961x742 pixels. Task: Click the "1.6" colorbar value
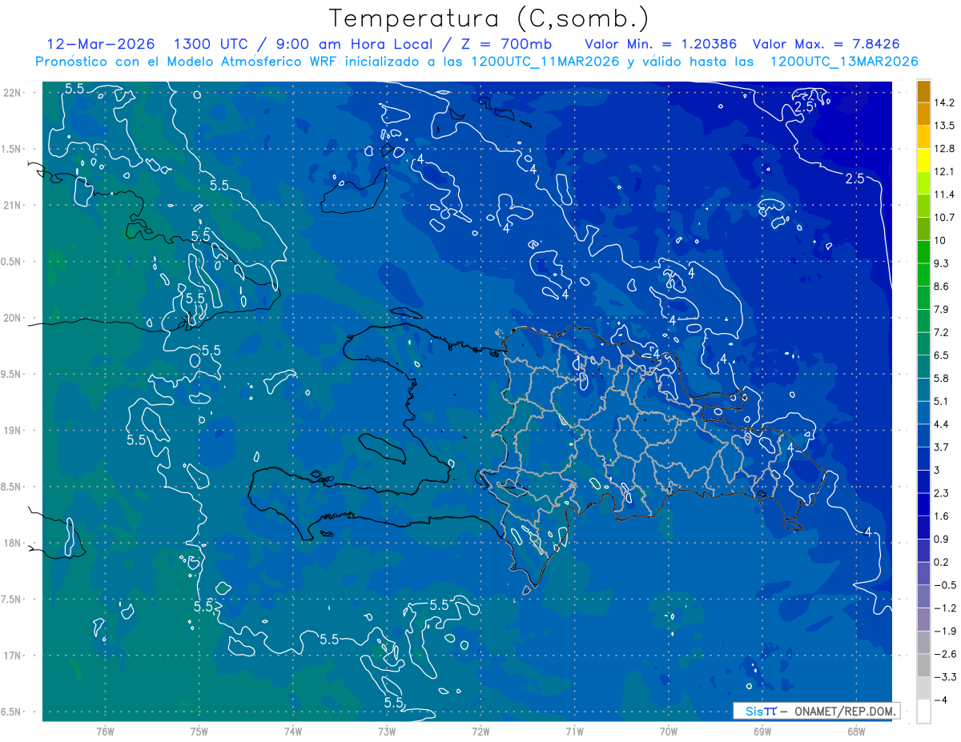(942, 516)
